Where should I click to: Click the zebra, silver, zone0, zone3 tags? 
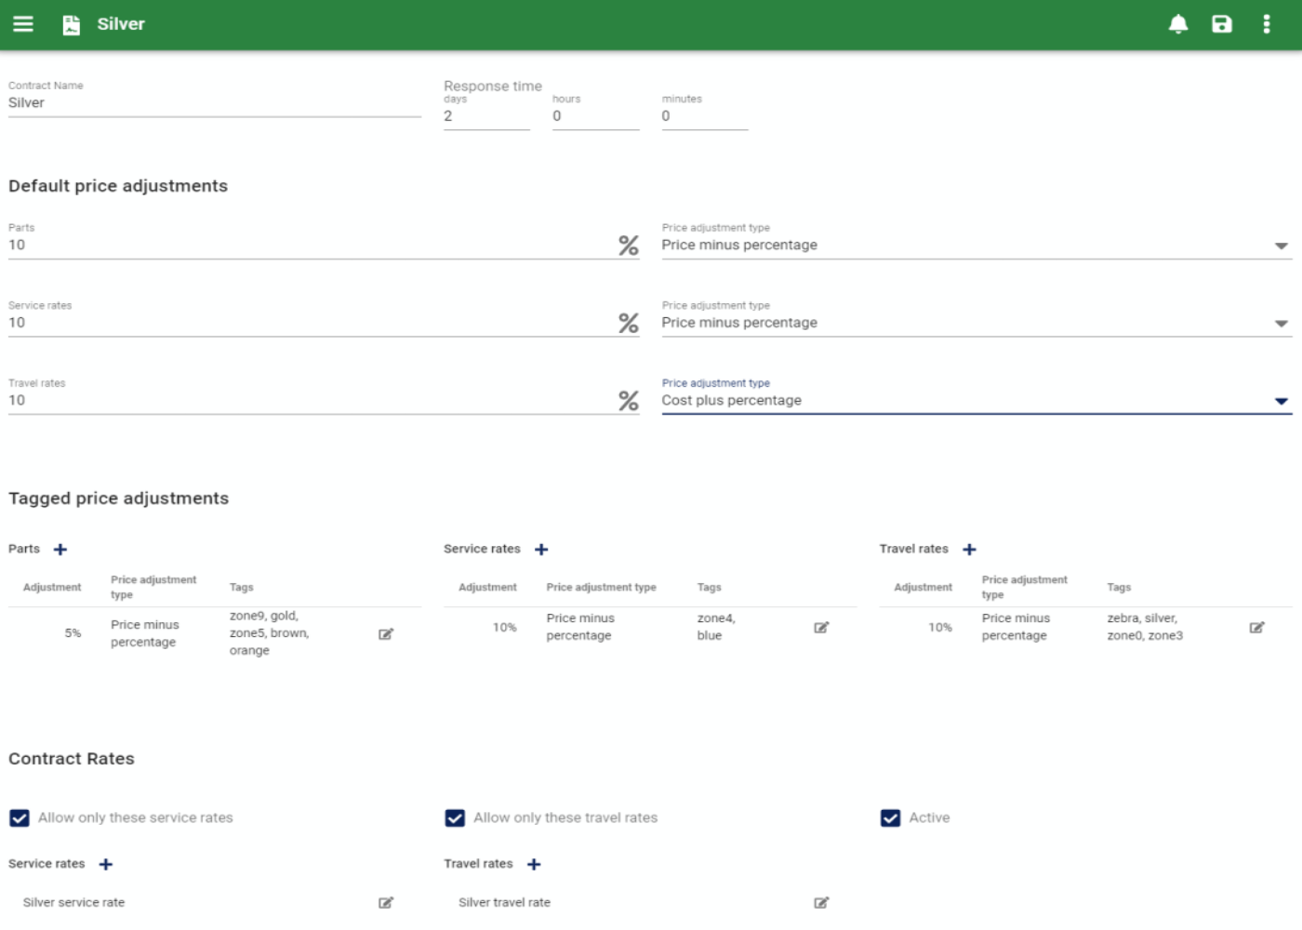click(1145, 627)
